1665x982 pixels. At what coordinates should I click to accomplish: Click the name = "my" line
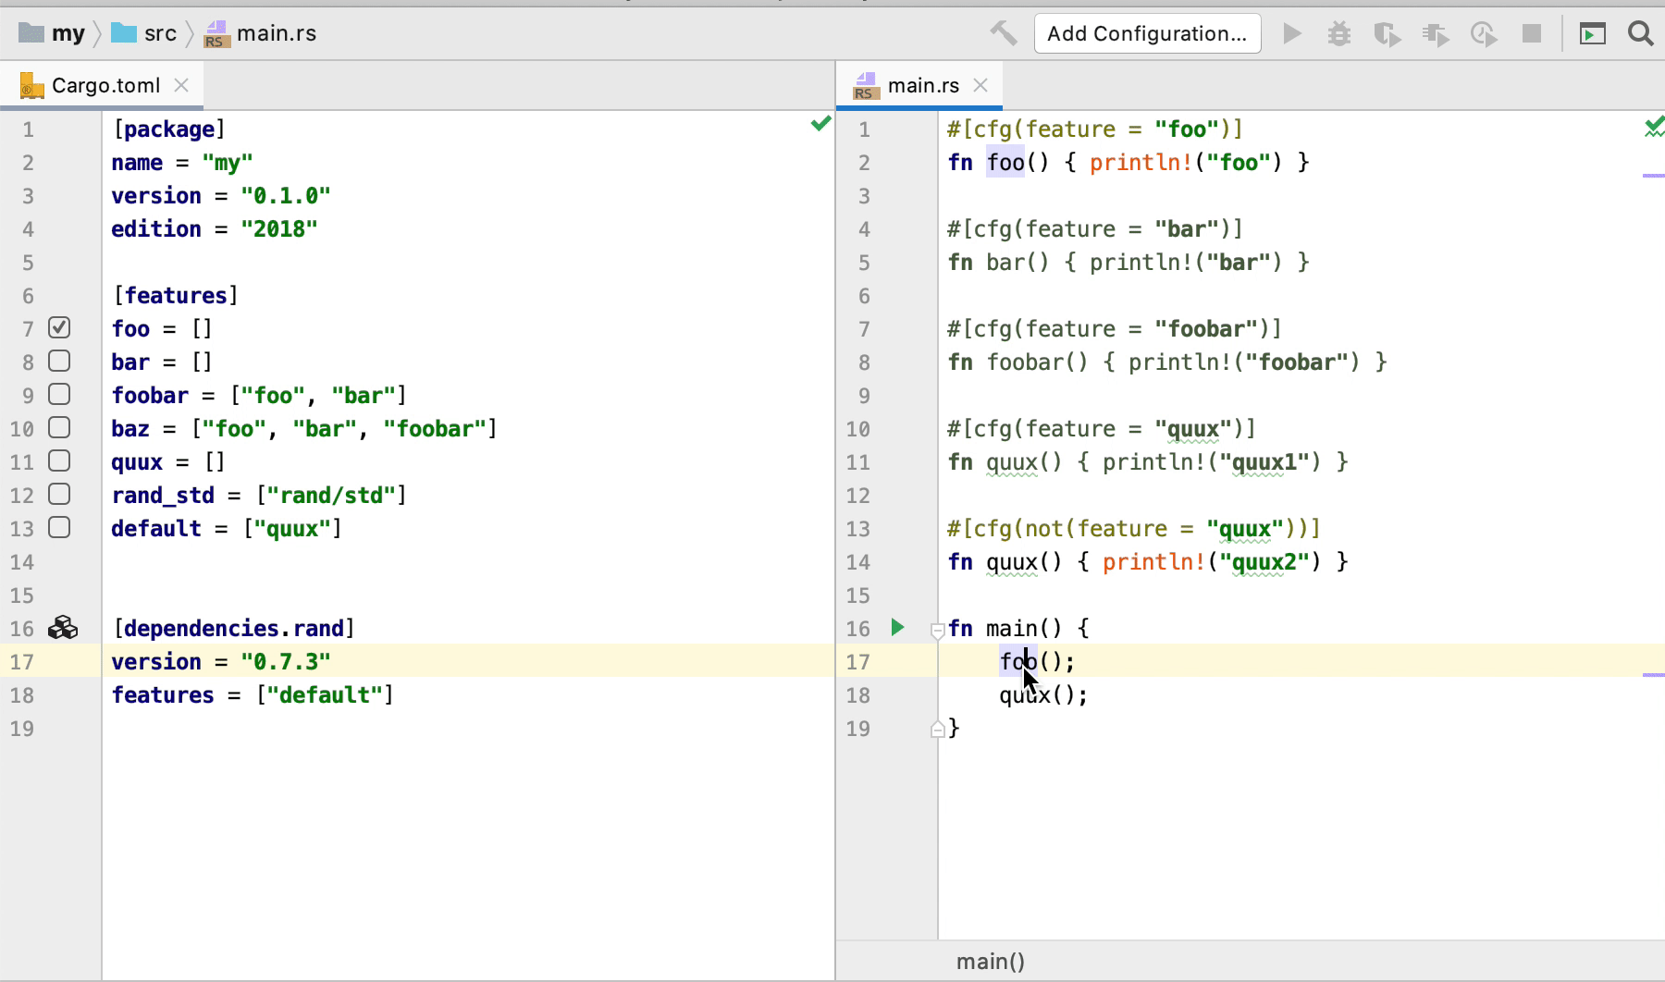182,163
